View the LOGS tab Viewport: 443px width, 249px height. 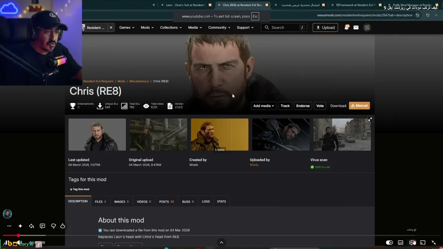coord(206,202)
